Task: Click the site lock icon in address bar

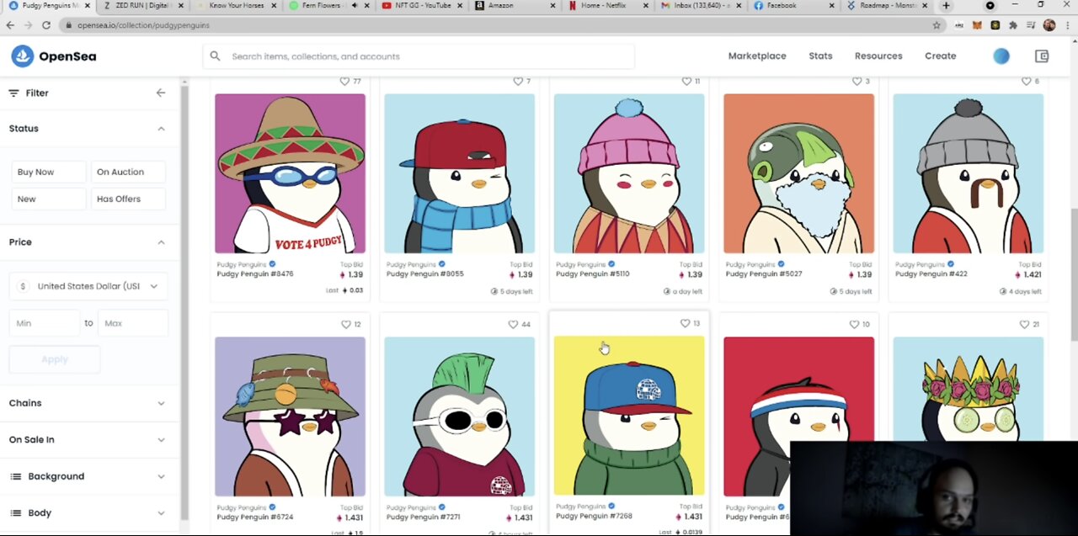Action: tap(69, 25)
